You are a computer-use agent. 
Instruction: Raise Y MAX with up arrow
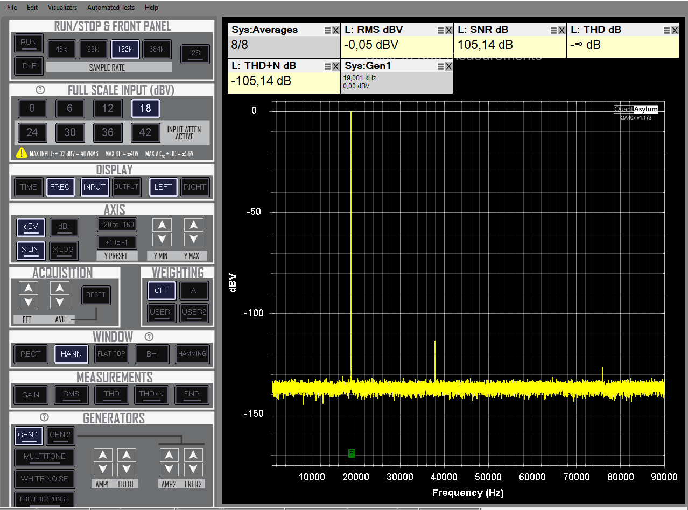194,225
